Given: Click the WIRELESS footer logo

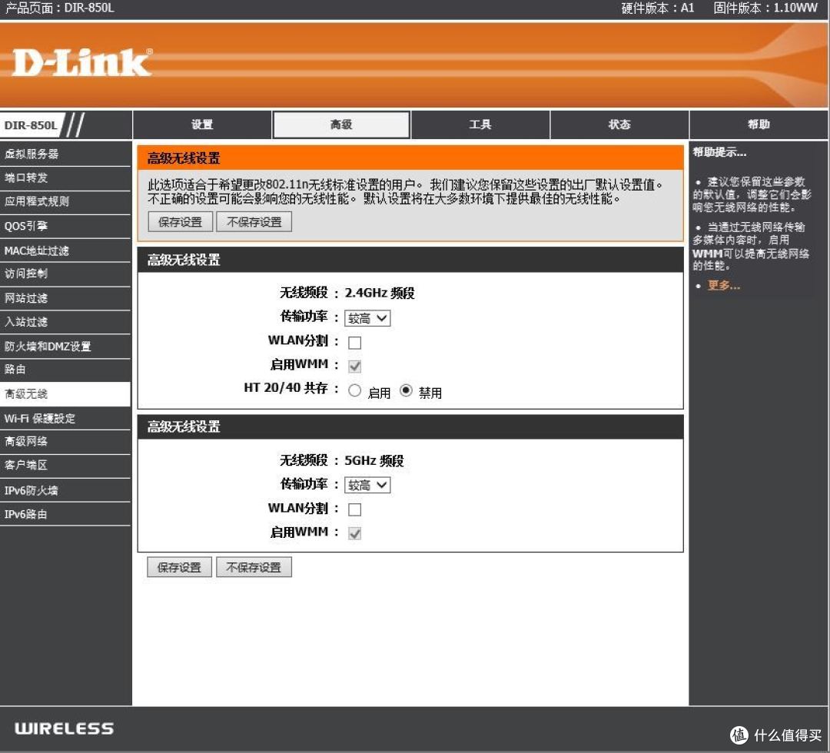Looking at the screenshot, I should pyautogui.click(x=64, y=728).
